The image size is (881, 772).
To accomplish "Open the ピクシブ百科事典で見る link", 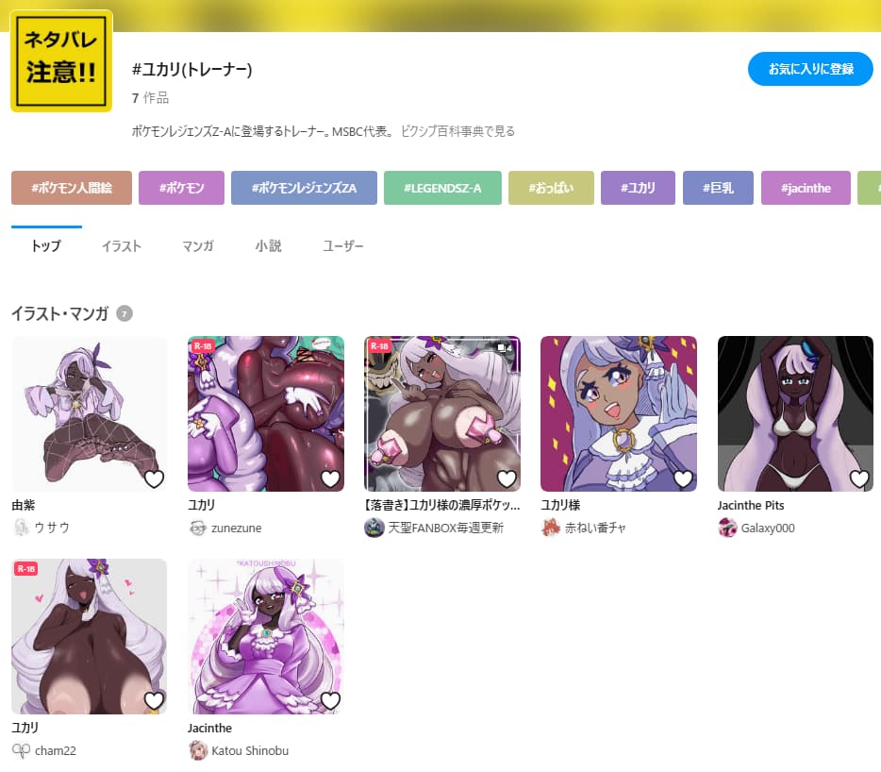I will click(x=457, y=131).
